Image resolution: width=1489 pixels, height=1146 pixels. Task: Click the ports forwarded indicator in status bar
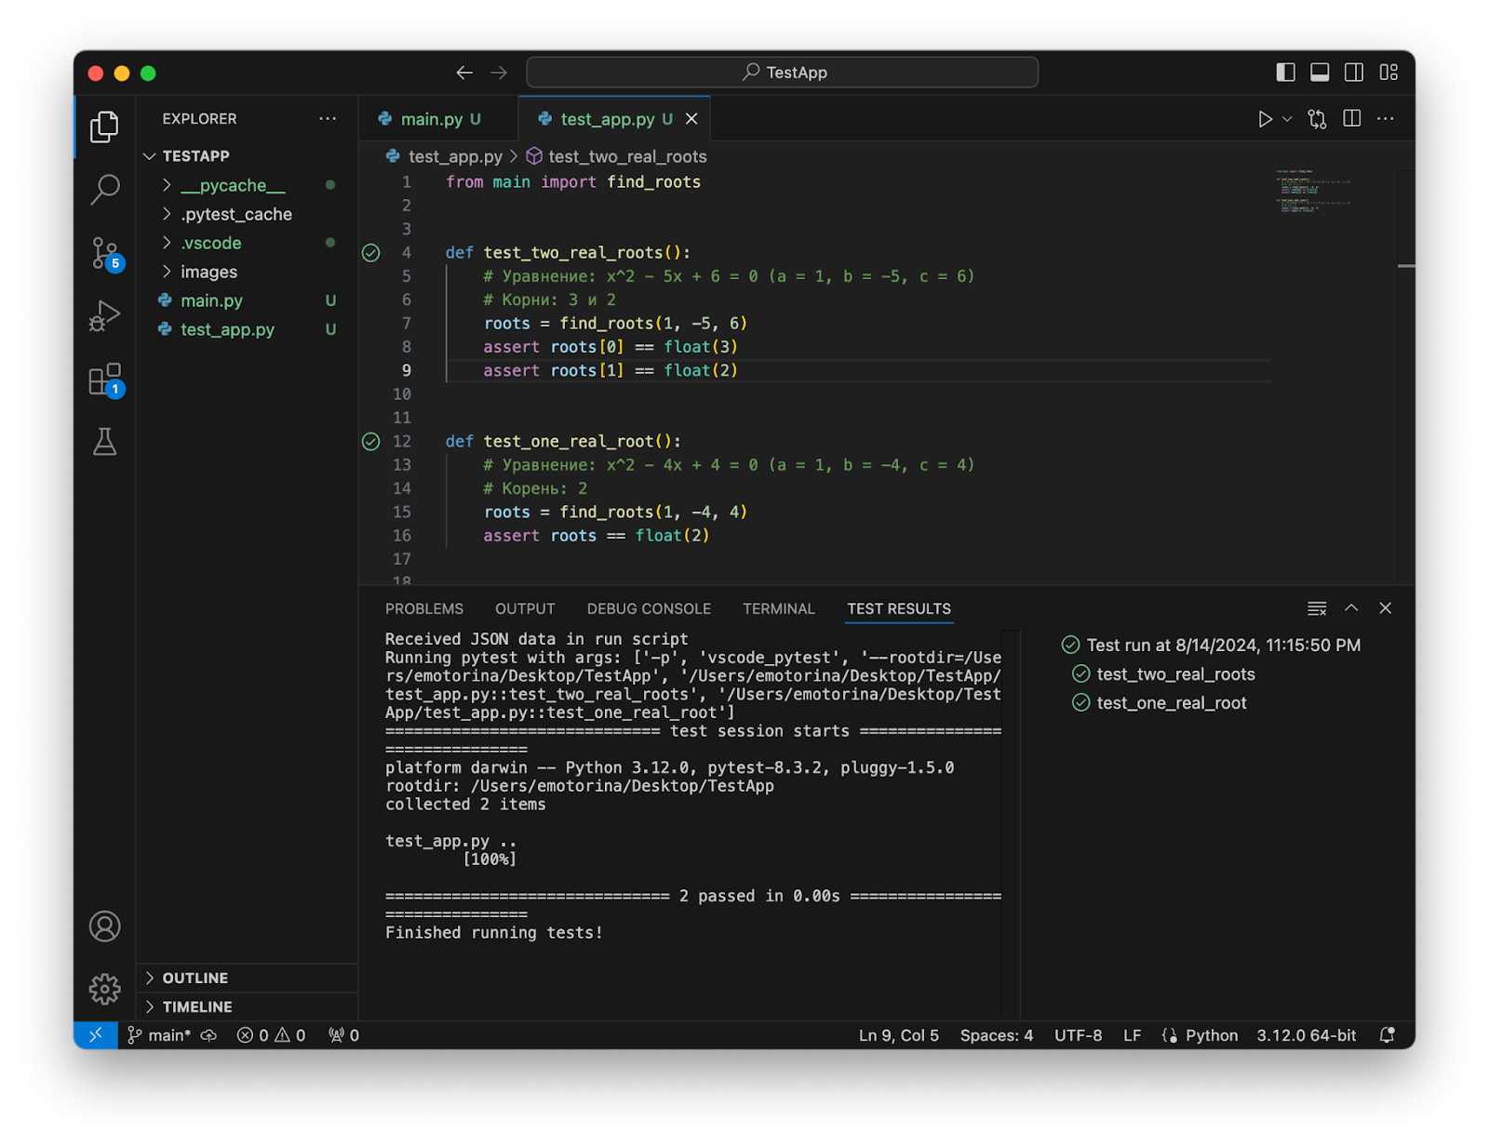[343, 1035]
